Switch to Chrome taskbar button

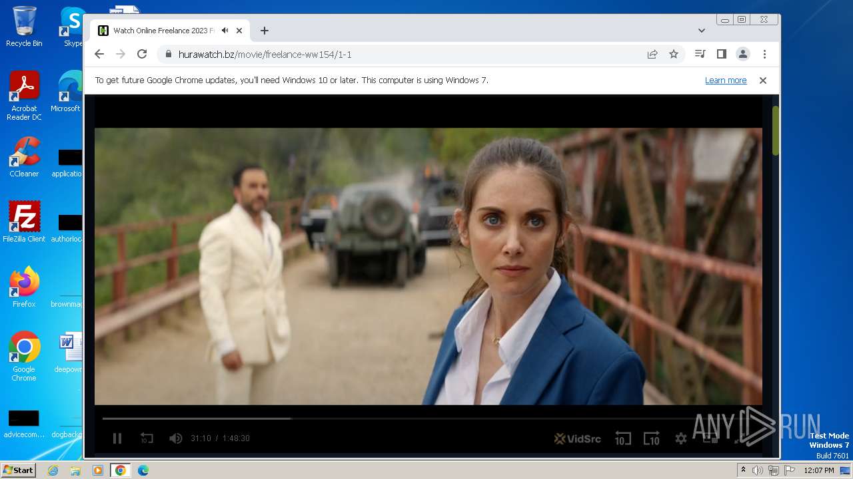click(120, 470)
